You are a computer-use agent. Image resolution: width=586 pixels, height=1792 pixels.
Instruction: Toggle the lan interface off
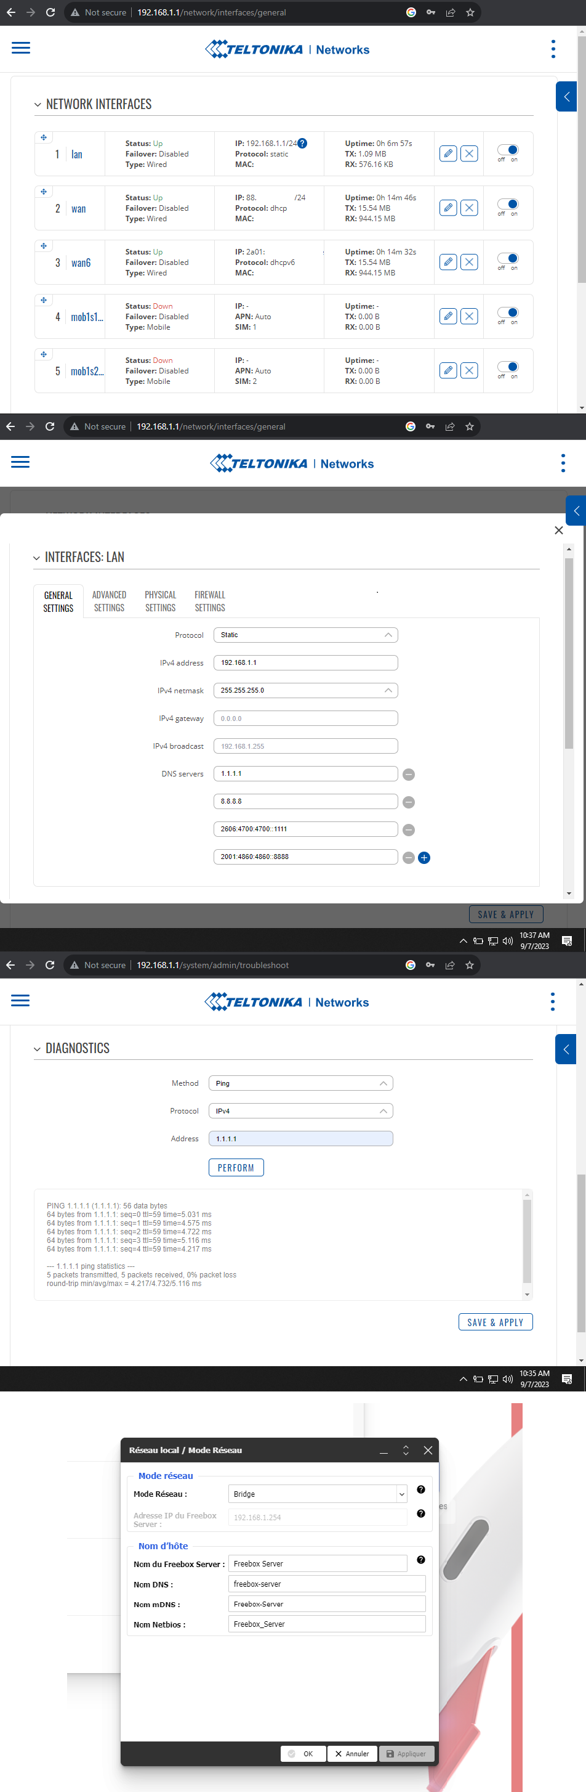(507, 150)
